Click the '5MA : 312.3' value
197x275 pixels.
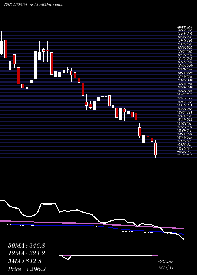coord(24,261)
